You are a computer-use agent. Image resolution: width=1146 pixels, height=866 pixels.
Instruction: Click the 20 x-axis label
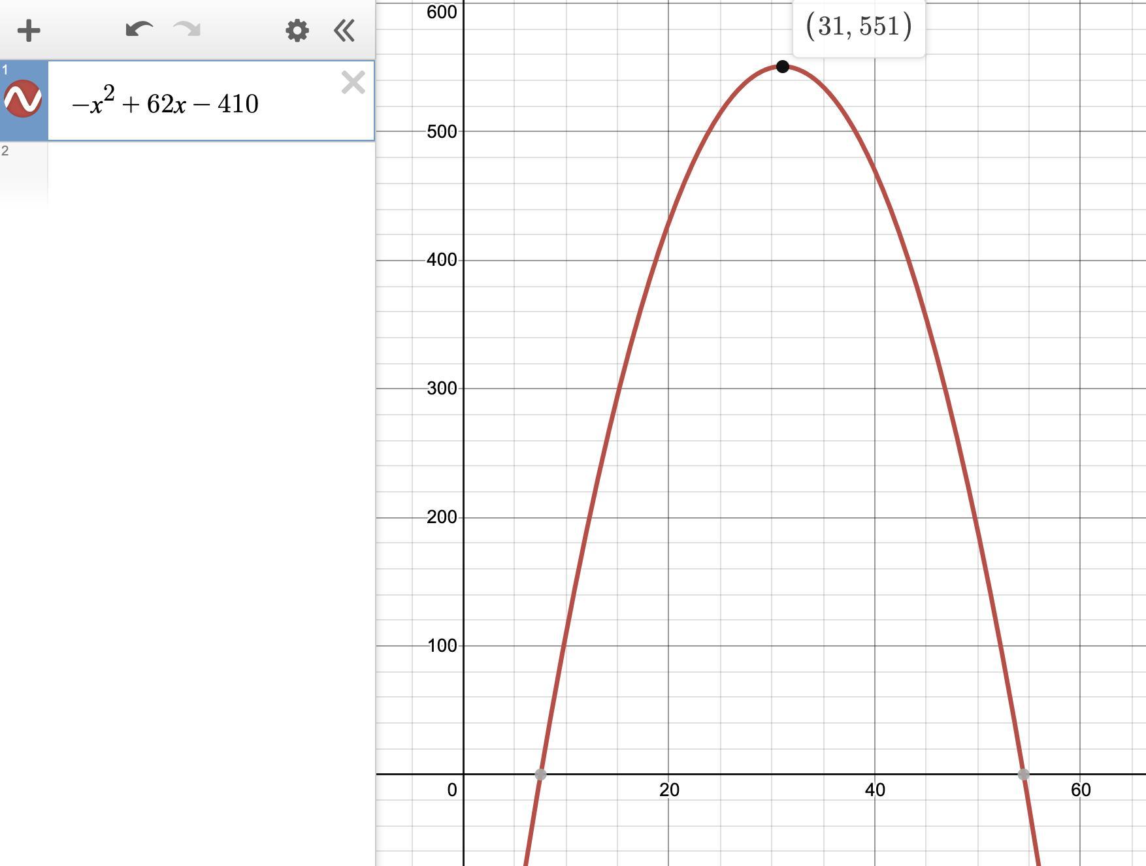pos(669,790)
